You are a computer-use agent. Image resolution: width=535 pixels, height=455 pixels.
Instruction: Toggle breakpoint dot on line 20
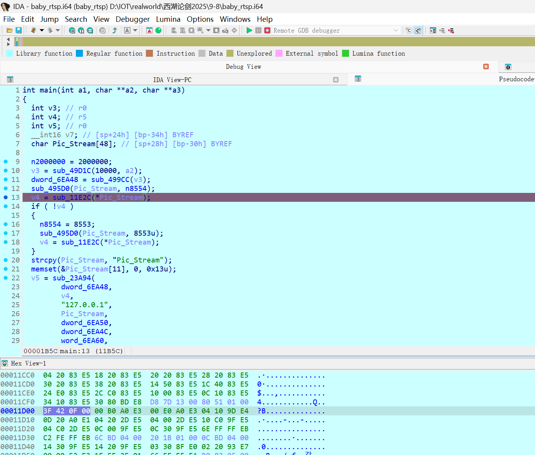coord(6,260)
